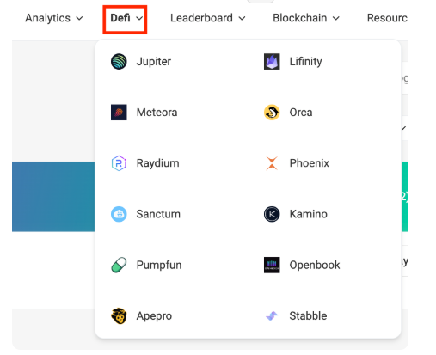Screen dimensions: 436x355
Task: Open the Openbook text link
Action: click(x=315, y=265)
